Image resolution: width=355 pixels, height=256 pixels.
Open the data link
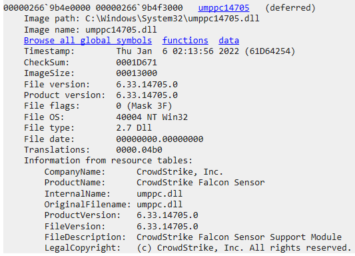pos(228,41)
